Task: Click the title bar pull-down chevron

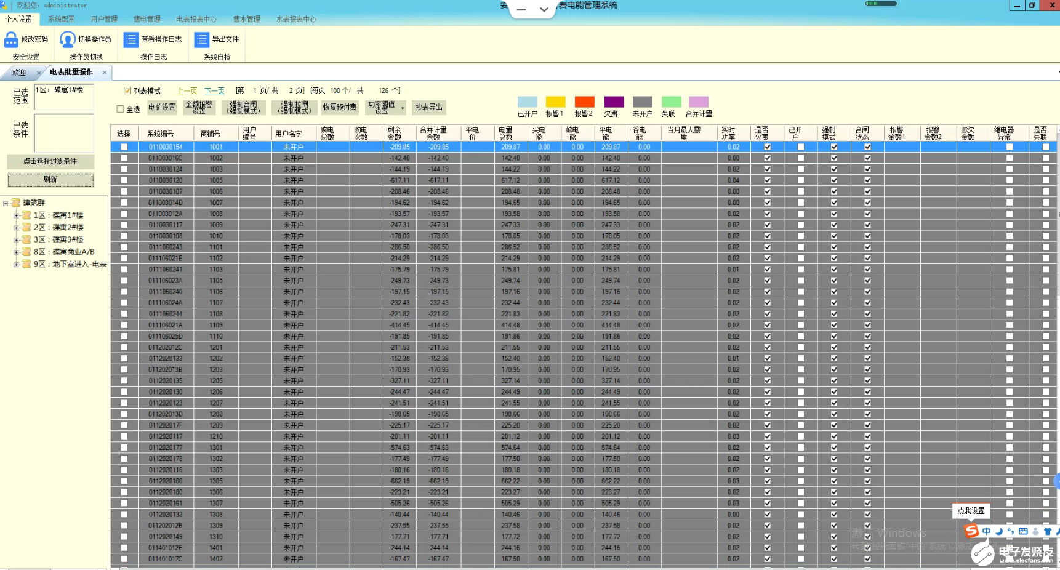Action: click(544, 9)
